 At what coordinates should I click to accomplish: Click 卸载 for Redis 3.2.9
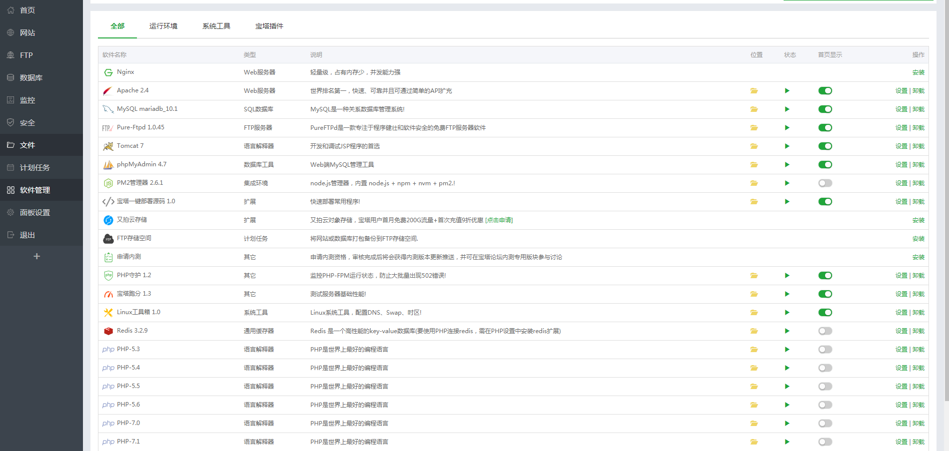coord(919,331)
